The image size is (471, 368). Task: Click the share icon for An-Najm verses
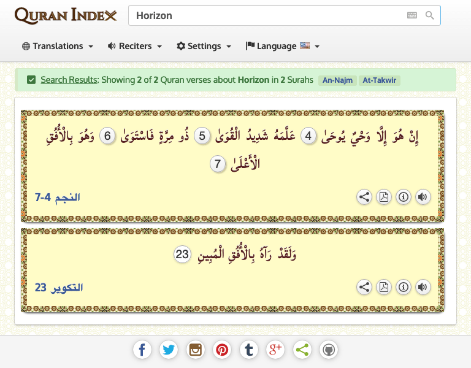(x=364, y=197)
